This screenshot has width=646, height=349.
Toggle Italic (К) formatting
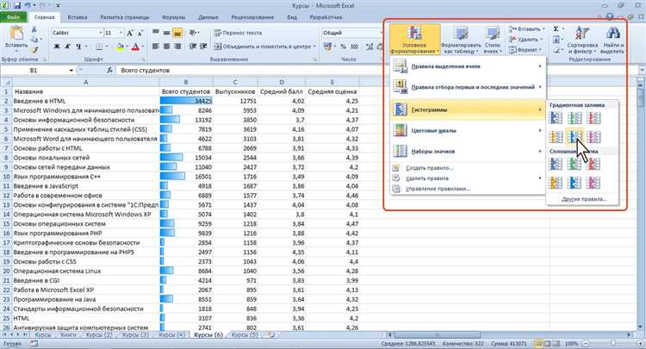(67, 47)
